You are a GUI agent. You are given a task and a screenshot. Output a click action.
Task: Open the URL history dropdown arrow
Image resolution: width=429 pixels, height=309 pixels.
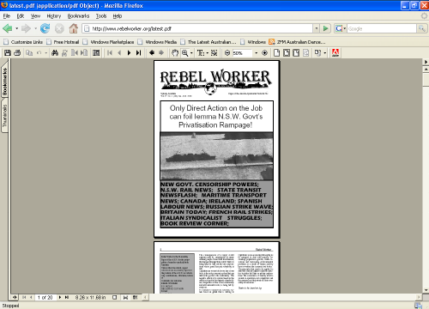click(x=317, y=28)
